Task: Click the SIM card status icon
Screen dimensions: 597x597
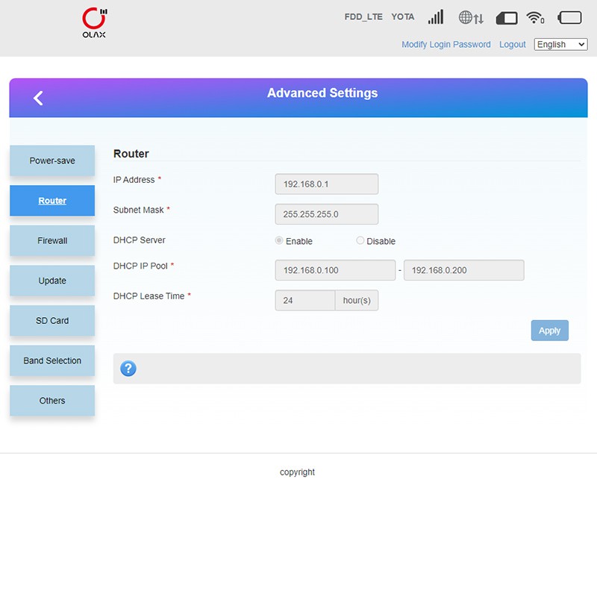Action: pos(507,17)
